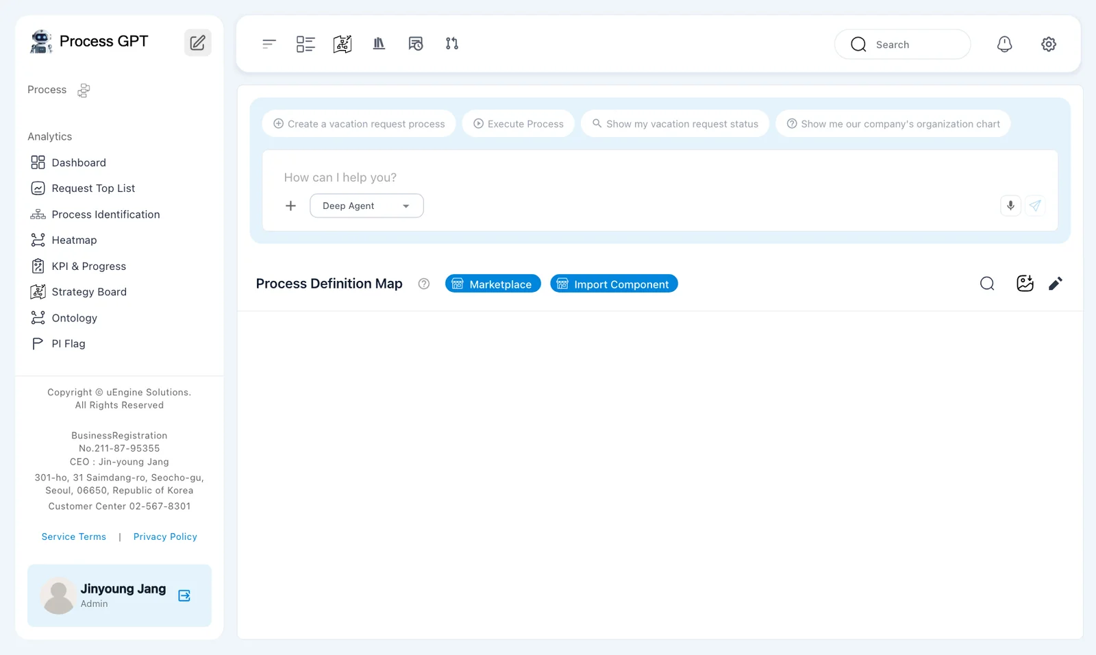
Task: Focus the 'How can I help you?' input
Action: tap(660, 177)
